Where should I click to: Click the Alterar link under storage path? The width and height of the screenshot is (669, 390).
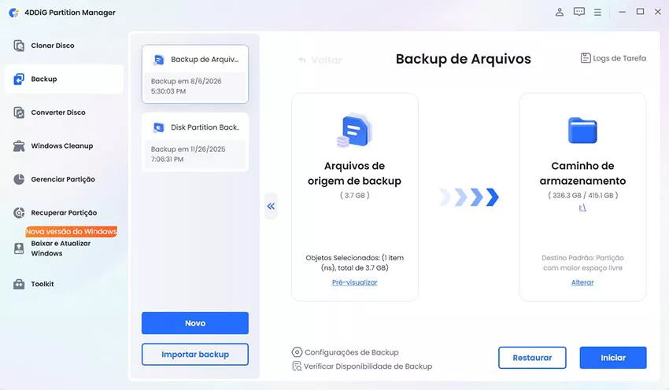pyautogui.click(x=582, y=282)
